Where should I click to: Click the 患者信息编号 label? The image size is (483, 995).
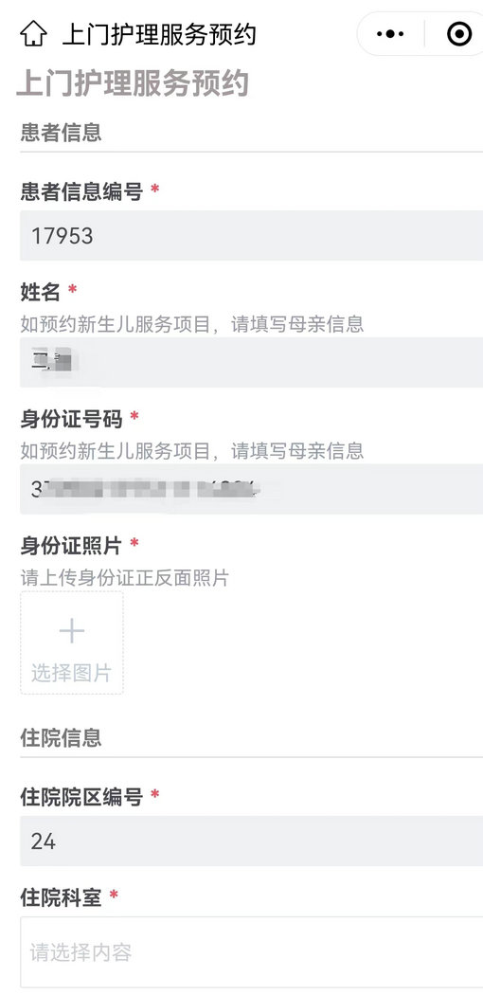[81, 191]
